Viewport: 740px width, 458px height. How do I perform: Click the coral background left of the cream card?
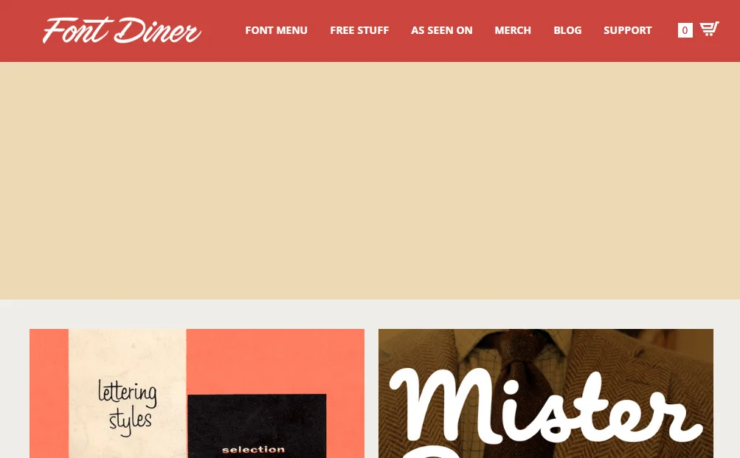[49, 393]
